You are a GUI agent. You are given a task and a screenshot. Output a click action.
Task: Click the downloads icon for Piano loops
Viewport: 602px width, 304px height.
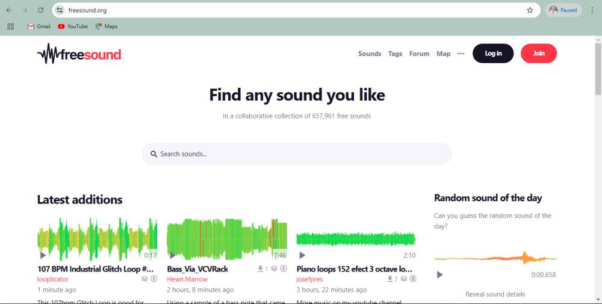389,279
